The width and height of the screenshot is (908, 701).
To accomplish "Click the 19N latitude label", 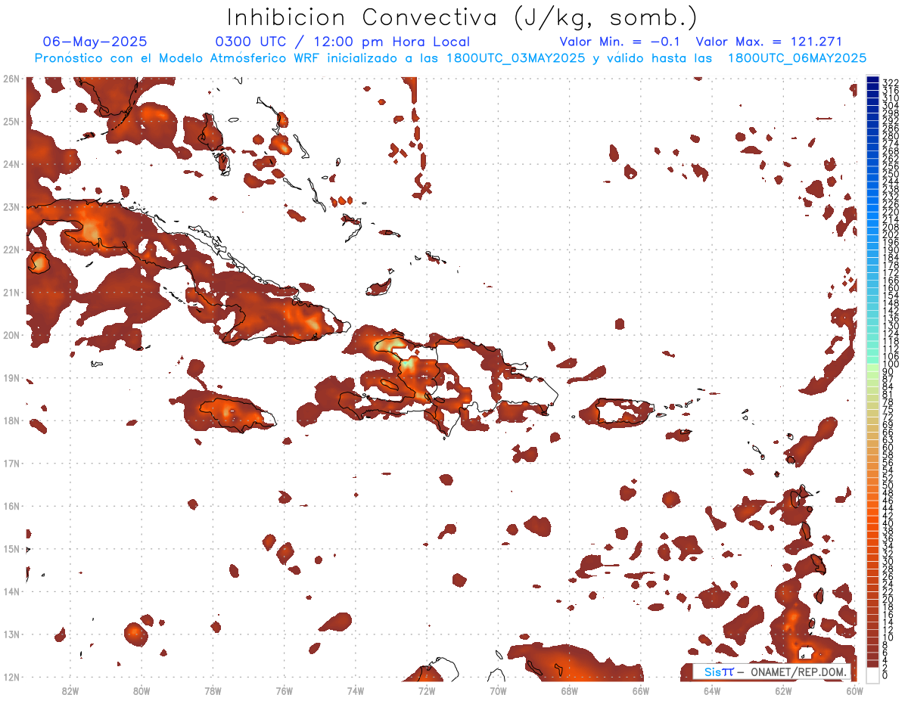I will point(11,377).
